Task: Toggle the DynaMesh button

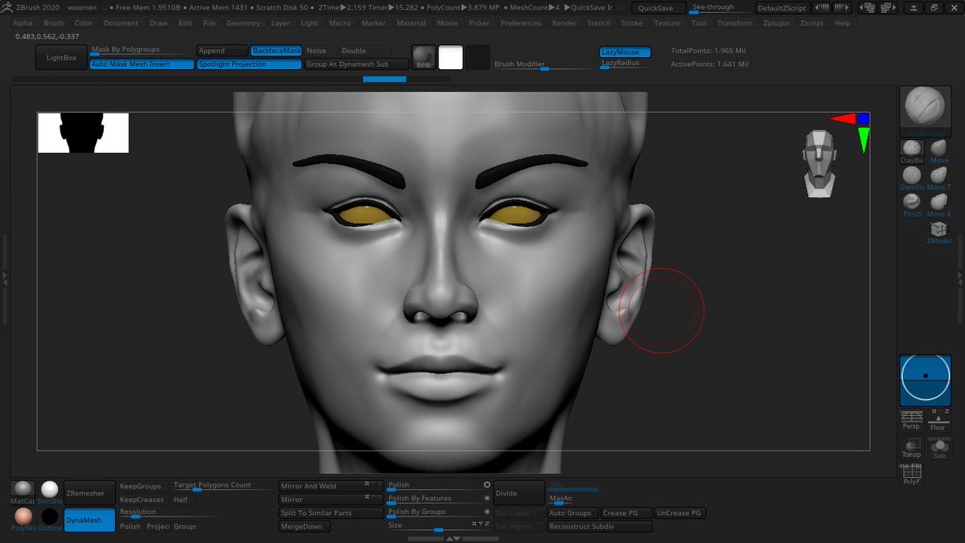Action: click(89, 520)
